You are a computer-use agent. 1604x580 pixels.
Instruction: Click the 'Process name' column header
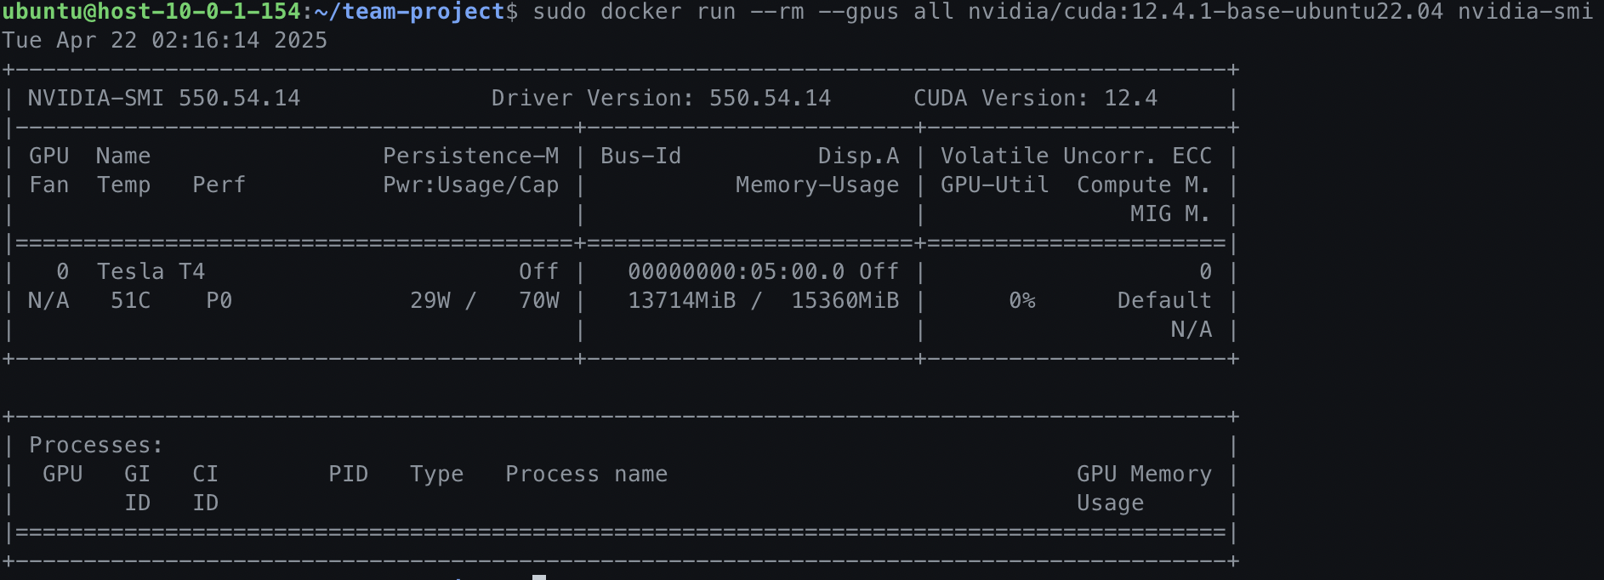coord(587,475)
